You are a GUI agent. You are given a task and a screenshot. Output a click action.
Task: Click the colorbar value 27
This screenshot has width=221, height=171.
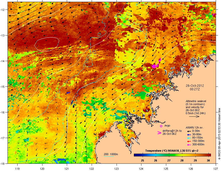pos(169,160)
